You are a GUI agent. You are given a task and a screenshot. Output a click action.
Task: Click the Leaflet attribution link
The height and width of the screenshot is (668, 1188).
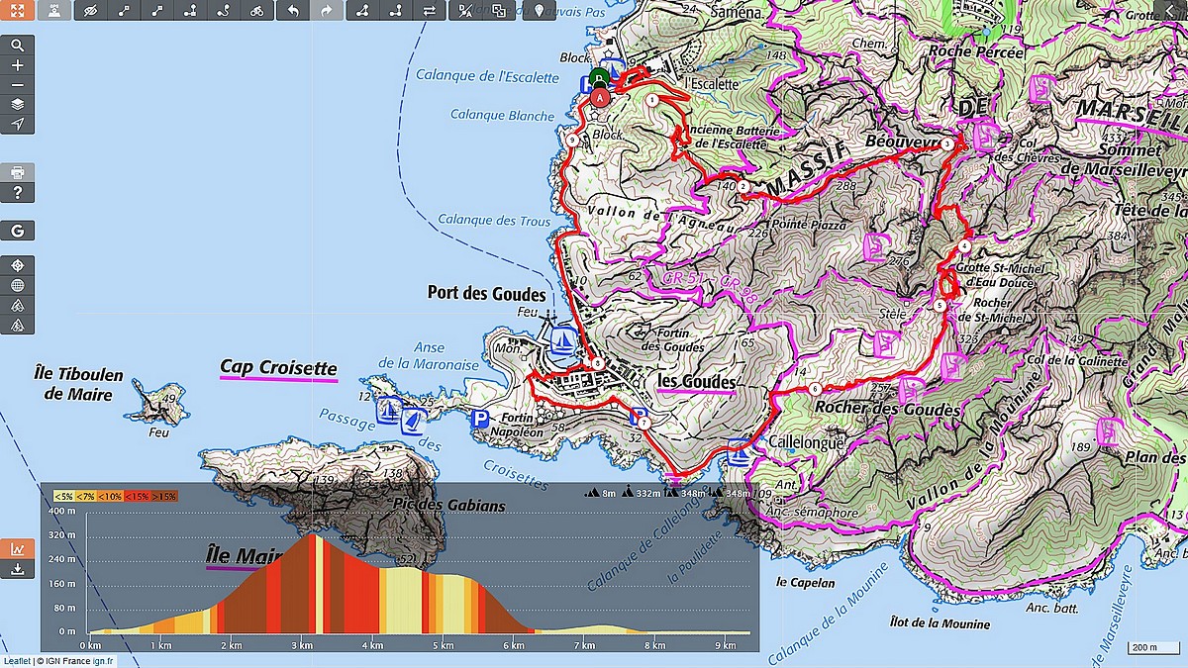16,661
